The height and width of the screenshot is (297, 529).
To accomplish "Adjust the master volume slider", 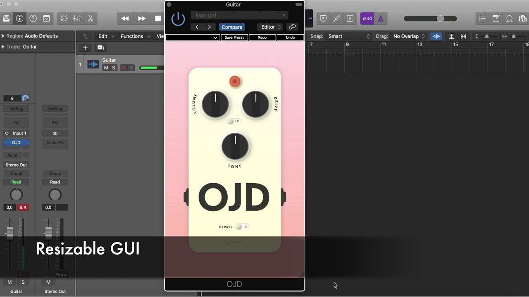I will point(430,19).
